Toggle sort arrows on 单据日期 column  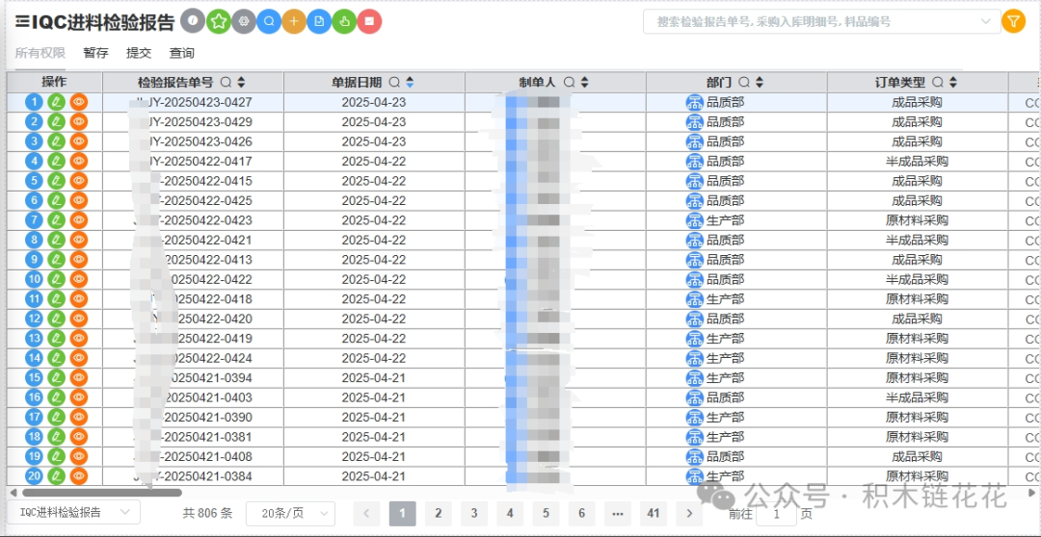click(410, 83)
